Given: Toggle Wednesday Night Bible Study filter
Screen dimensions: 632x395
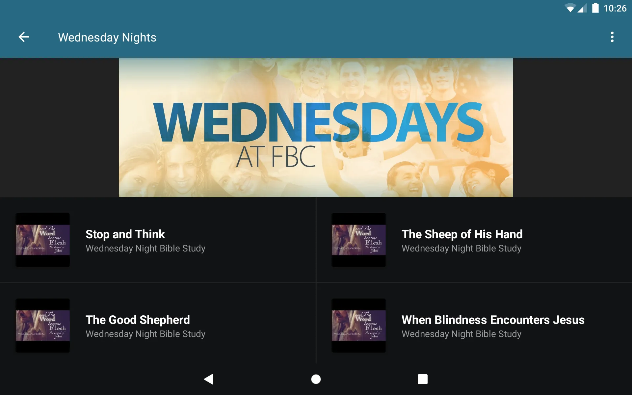Looking at the screenshot, I should click(145, 249).
